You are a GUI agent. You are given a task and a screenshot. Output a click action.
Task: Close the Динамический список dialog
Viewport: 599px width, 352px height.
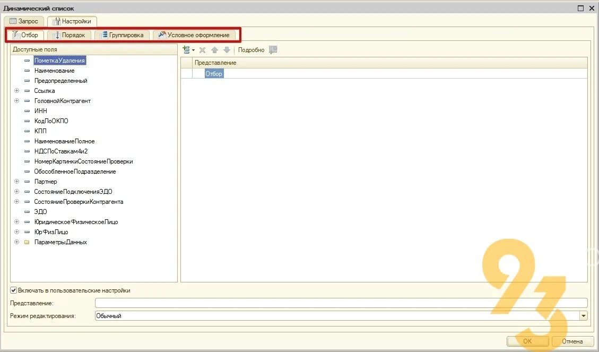(591, 8)
